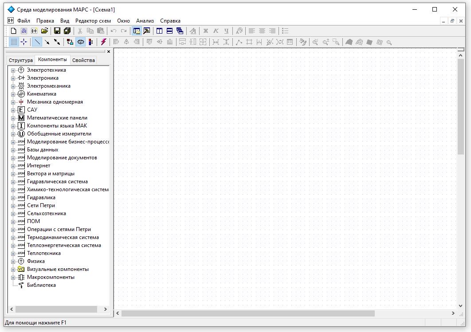Click the canvas horizontal scrollbar thumb
The height and width of the screenshot is (332, 471).
(x=248, y=313)
